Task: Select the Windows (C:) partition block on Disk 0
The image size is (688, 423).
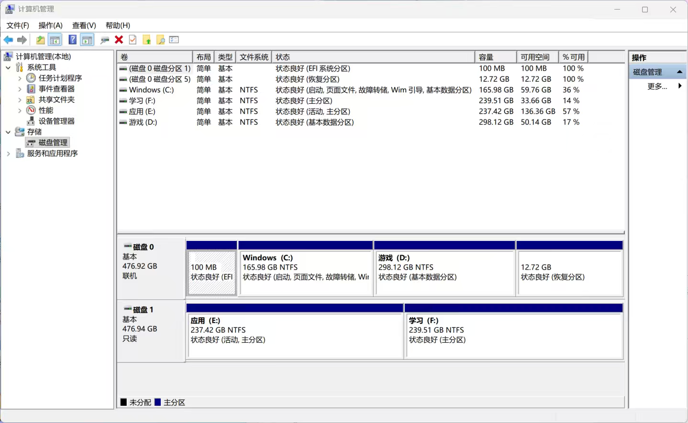Action: pos(305,269)
